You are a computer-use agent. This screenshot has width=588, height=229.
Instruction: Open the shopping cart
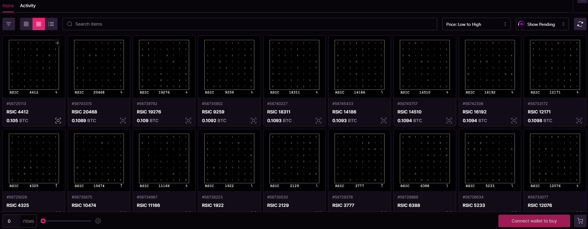point(580,221)
